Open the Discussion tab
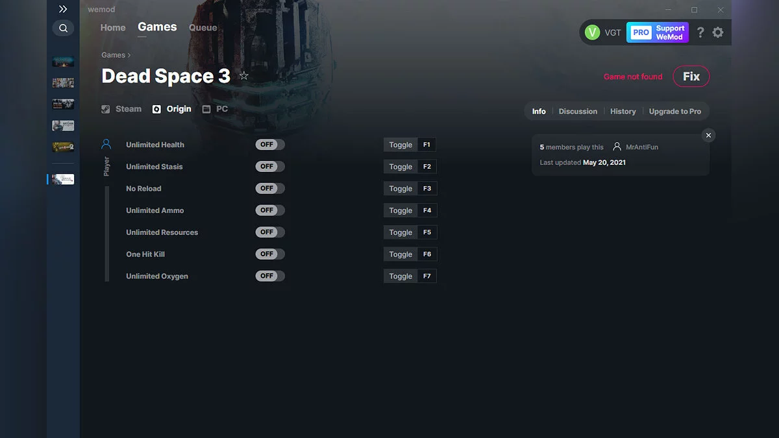 pyautogui.click(x=578, y=111)
